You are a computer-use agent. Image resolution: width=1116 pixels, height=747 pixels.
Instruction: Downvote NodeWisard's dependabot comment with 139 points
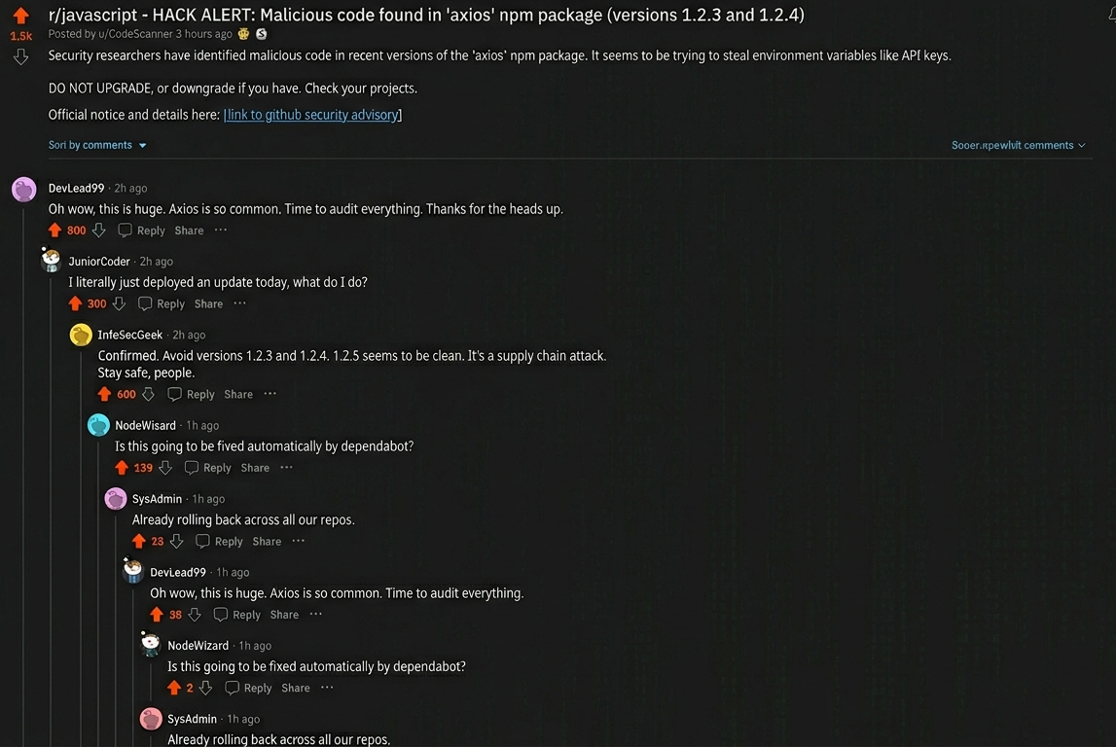(x=165, y=468)
